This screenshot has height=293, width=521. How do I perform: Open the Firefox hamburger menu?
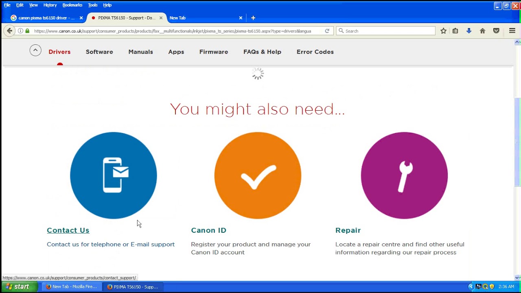(512, 31)
